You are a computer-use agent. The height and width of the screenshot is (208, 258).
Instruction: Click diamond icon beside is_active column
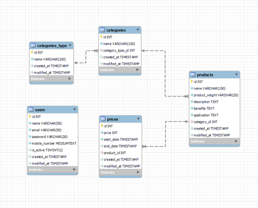(30, 150)
